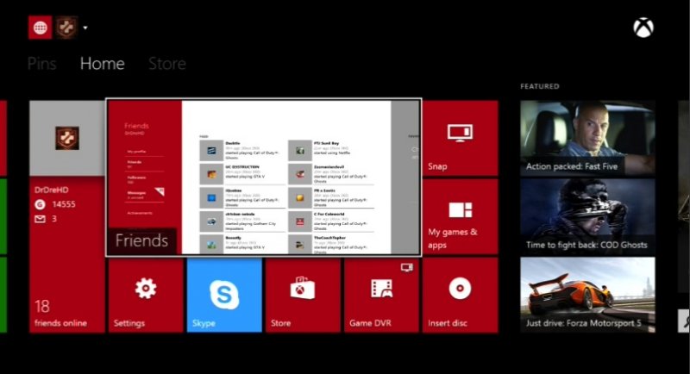Open the Game DVR tile
This screenshot has width=690, height=374.
pos(381,296)
